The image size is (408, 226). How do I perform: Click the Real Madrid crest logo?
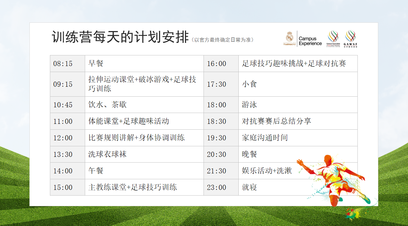[289, 38]
